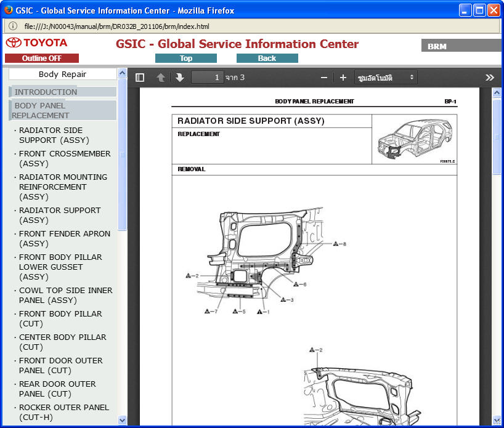
Task: Go to previous PDF page arrow
Action: coord(161,78)
